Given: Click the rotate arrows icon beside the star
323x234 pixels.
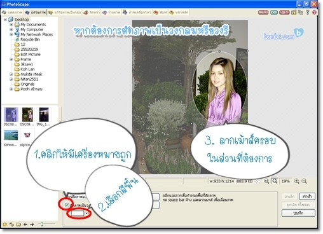Looking at the screenshot, I should pos(11,224).
